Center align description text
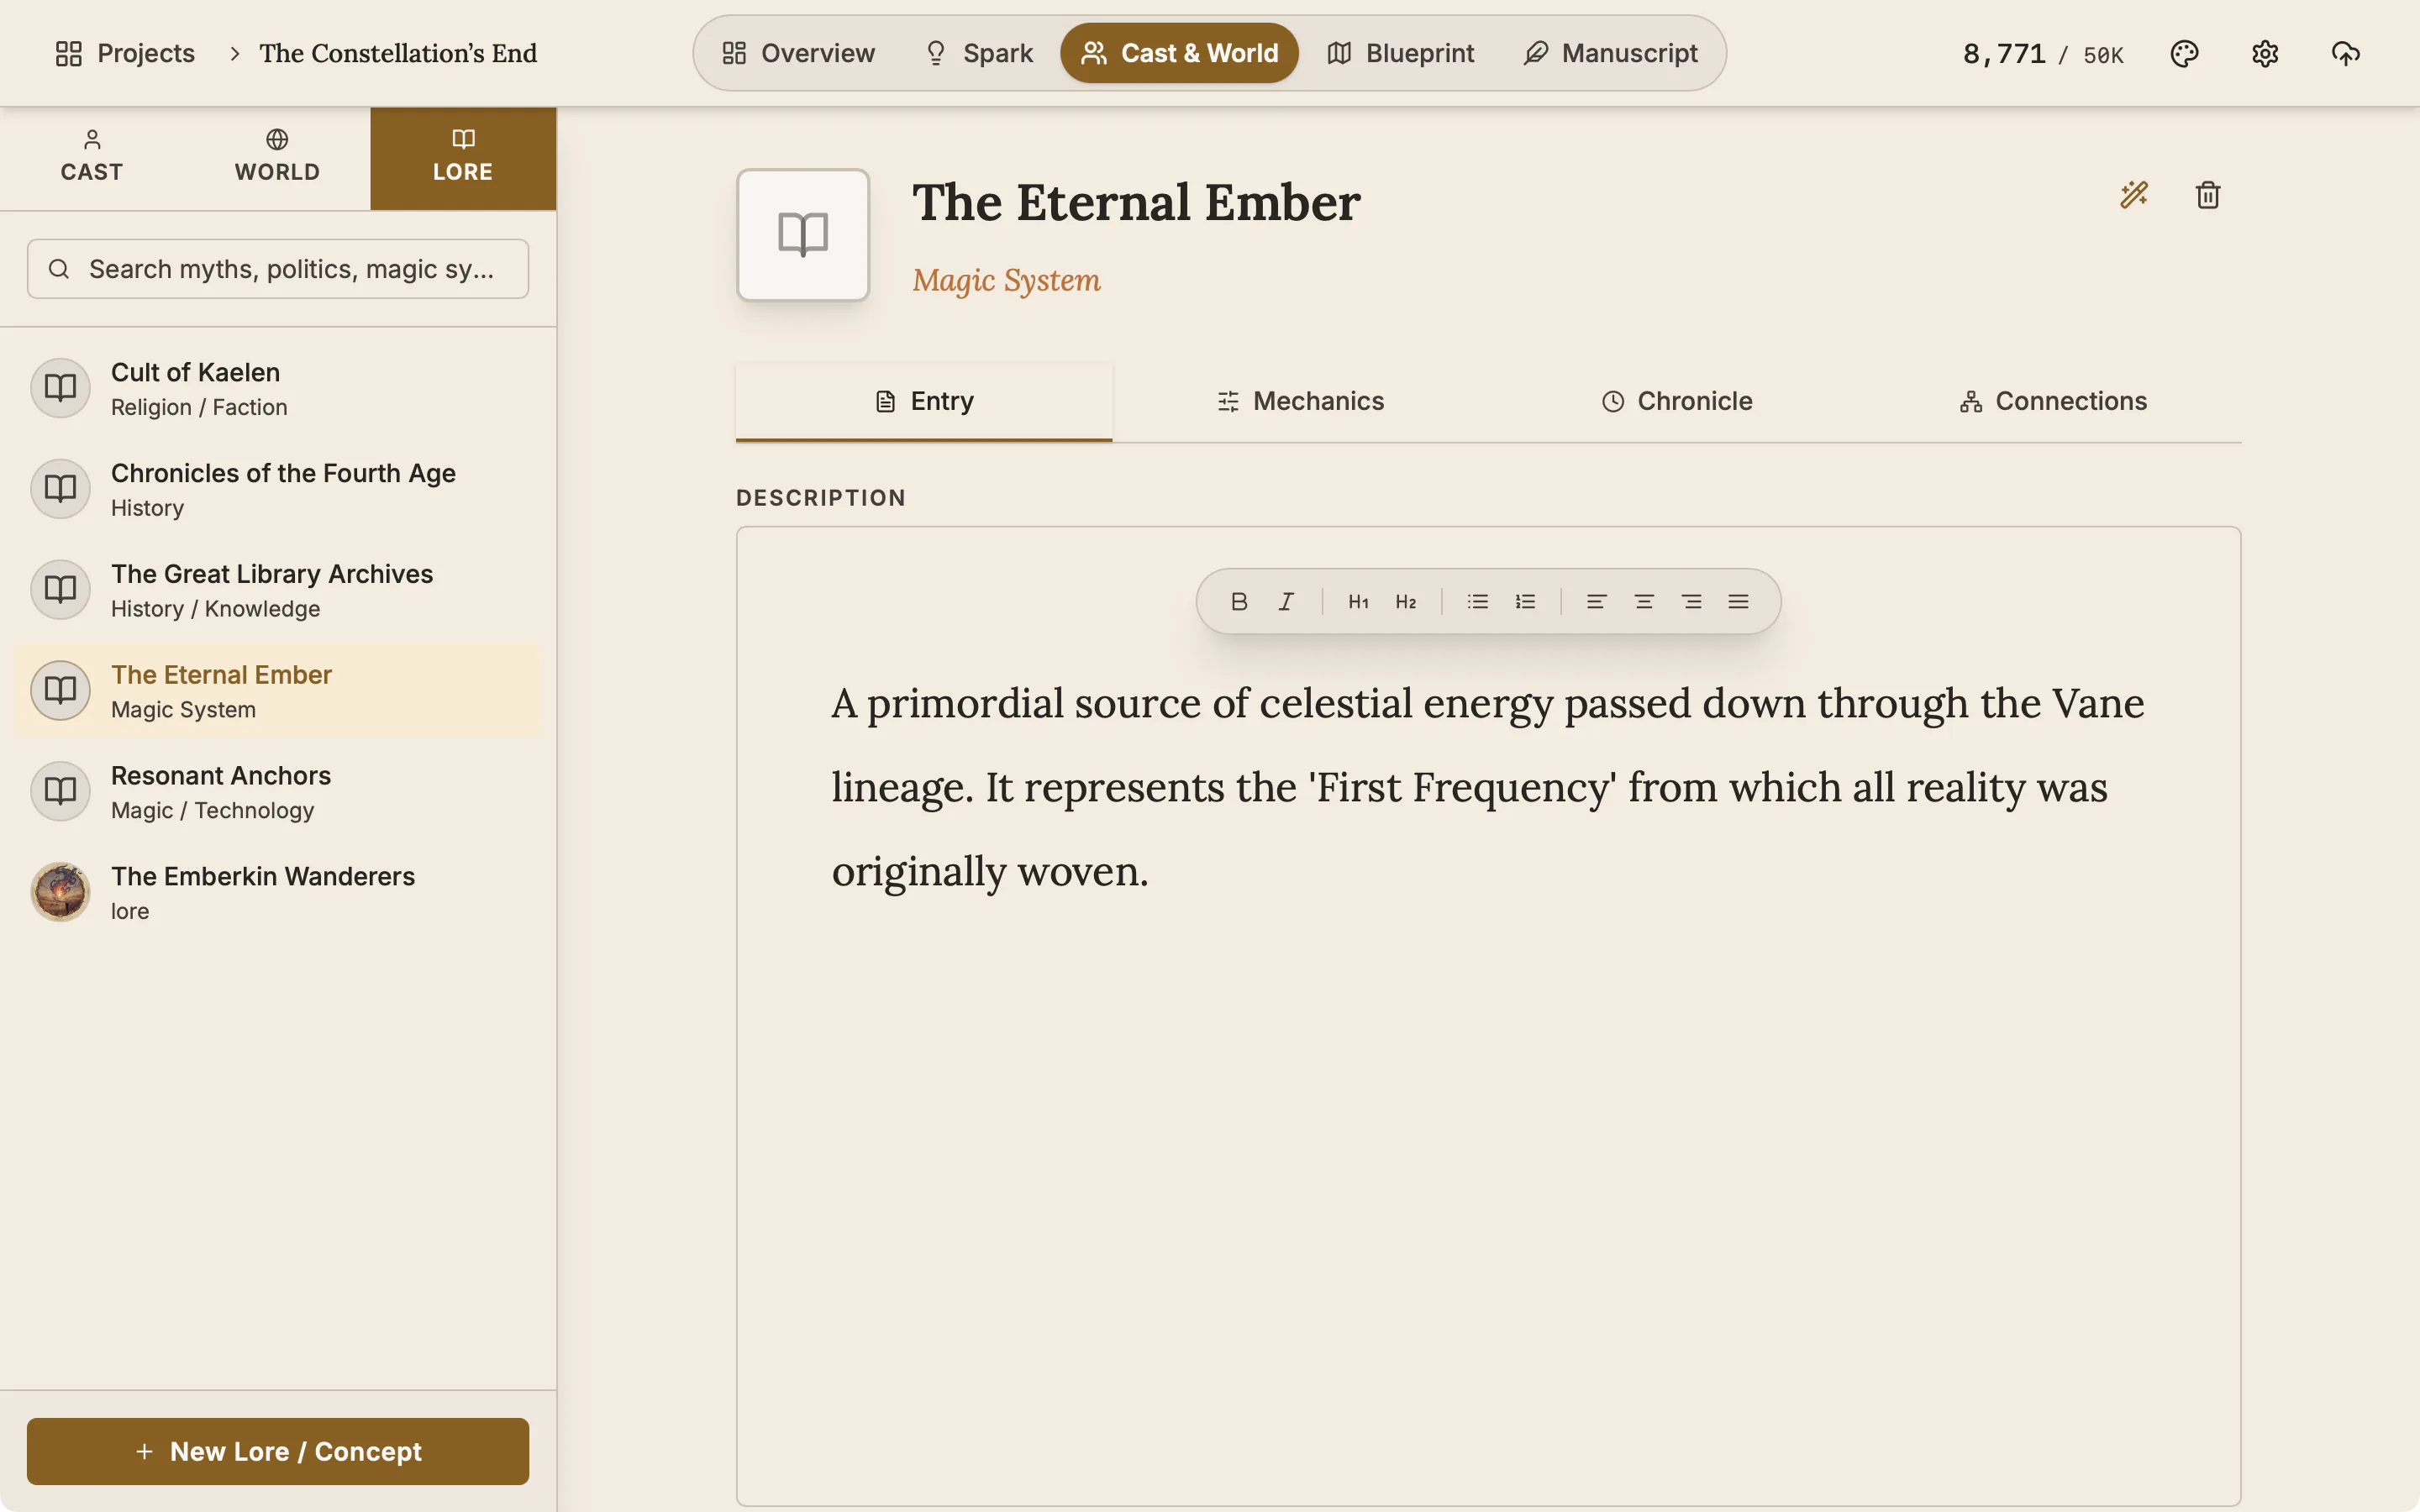The height and width of the screenshot is (1512, 2420). 1644,601
